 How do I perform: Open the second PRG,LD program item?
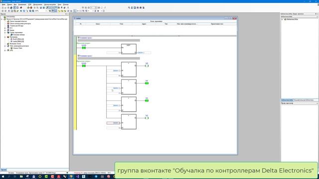point(18,41)
